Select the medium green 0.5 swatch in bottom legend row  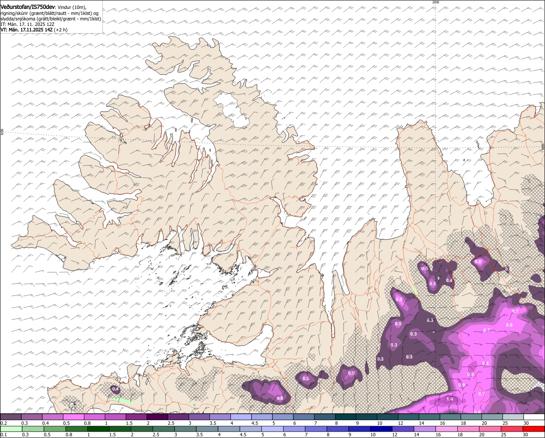pos(54,429)
